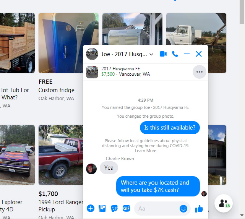
Task: Open the contacts bubble showing 18 online
Action: click(x=224, y=203)
